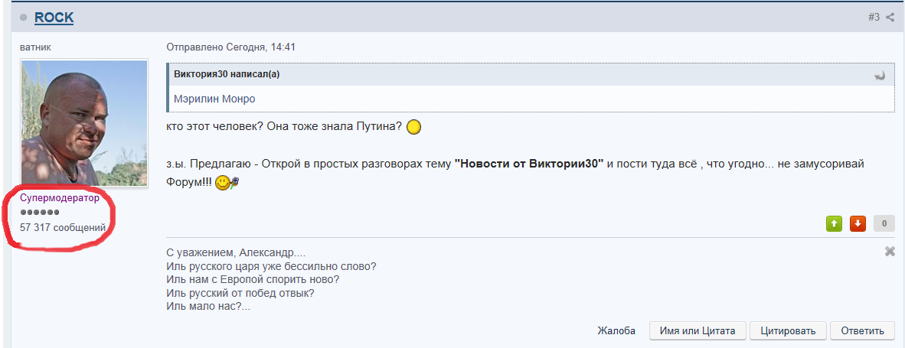
Task: Click the Цитировать button
Action: pos(788,330)
